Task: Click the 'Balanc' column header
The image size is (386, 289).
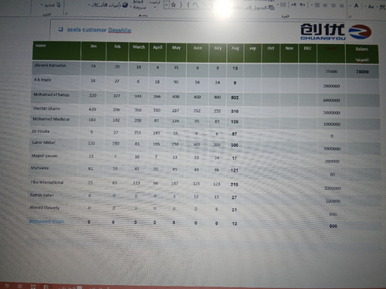Action: point(362,54)
